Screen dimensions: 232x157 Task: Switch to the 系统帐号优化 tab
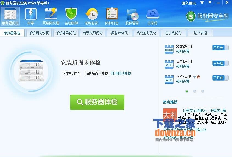coord(66,33)
